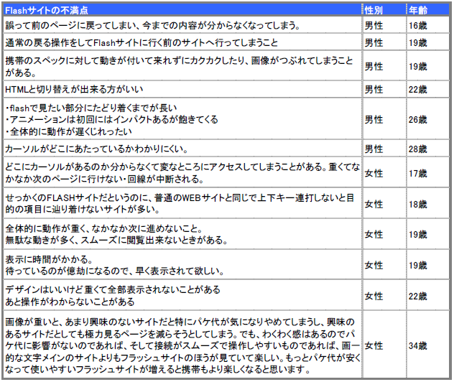This screenshot has height=382, width=454.
Task: Click the '28歳' age cell
Action: coord(418,149)
